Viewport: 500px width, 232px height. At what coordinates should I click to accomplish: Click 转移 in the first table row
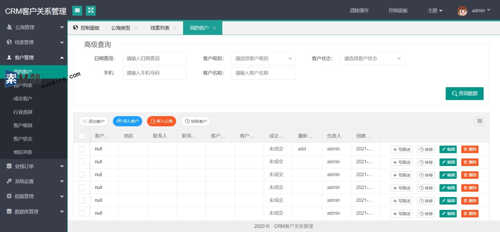426,149
